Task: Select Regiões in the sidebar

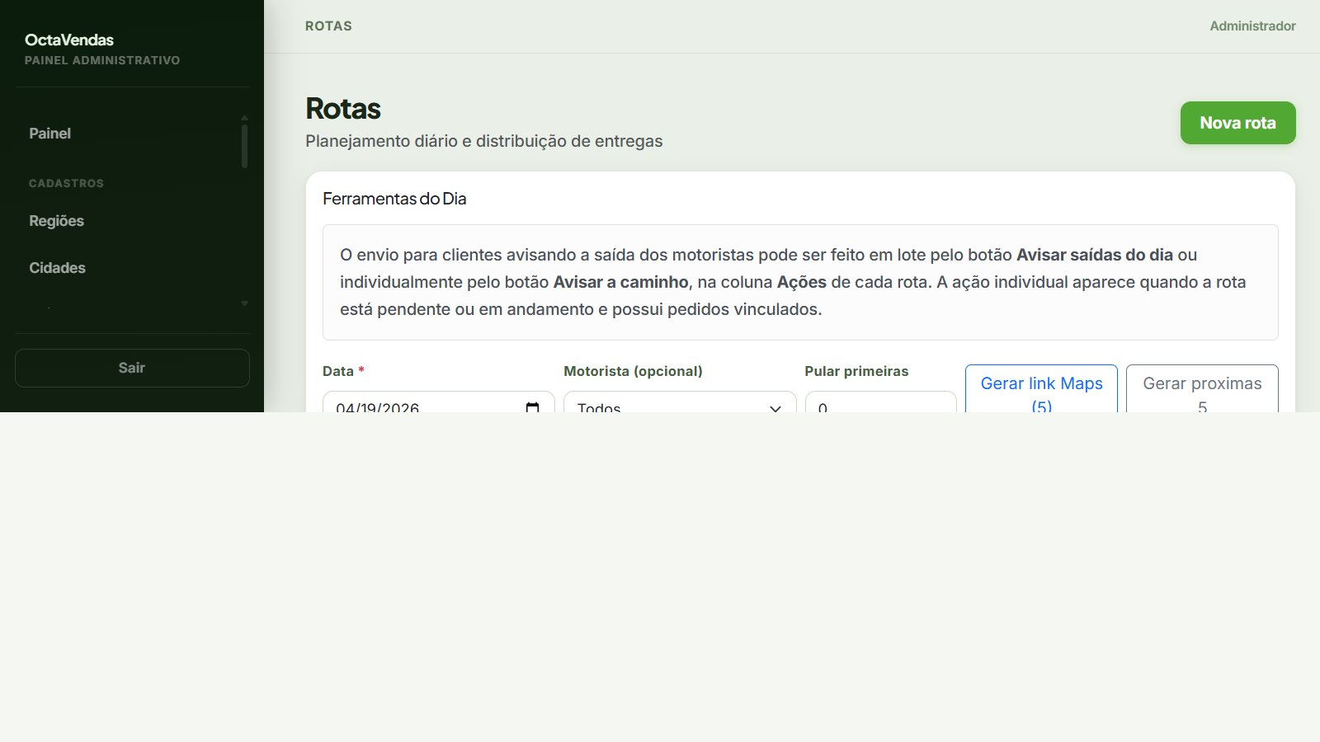Action: [x=56, y=220]
